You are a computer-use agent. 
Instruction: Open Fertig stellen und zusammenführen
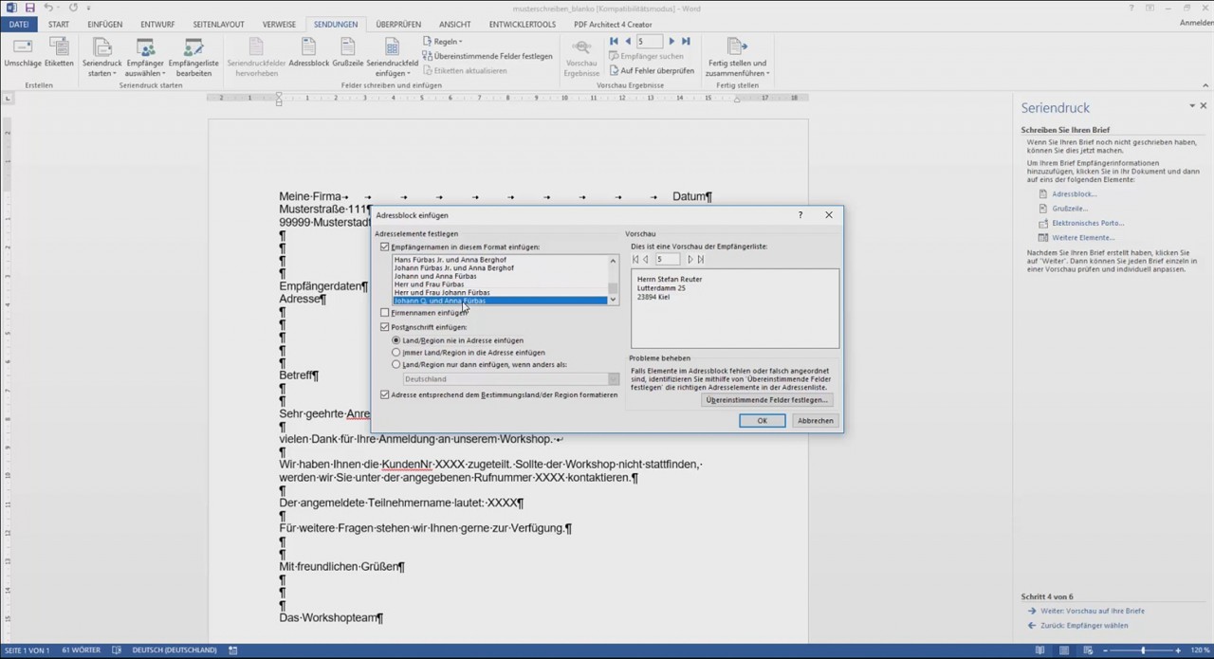click(738, 54)
